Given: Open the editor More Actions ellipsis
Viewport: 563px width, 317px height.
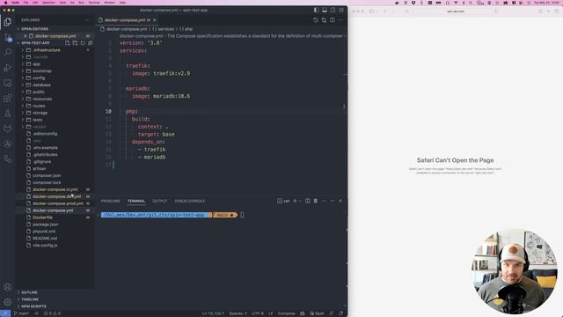Looking at the screenshot, I should tap(340, 20).
